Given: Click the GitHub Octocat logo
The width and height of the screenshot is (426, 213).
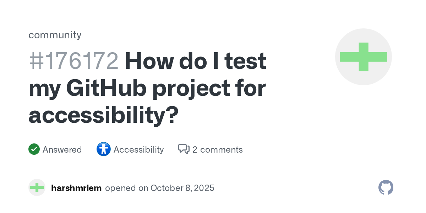Looking at the screenshot, I should 386,187.
